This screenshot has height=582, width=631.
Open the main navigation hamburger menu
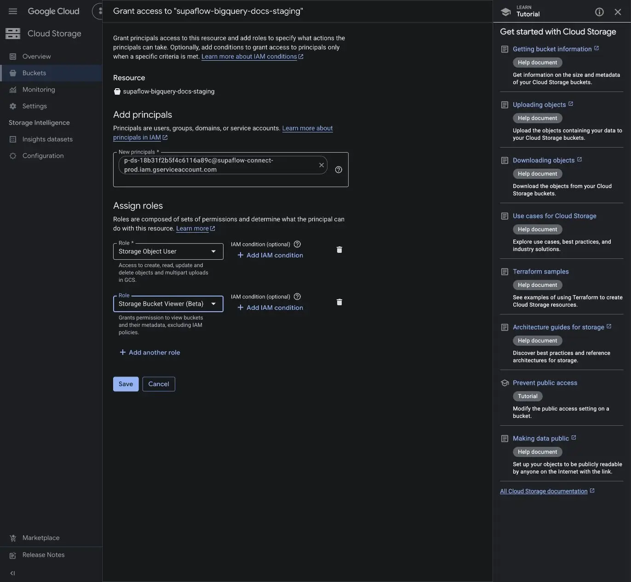(x=13, y=11)
